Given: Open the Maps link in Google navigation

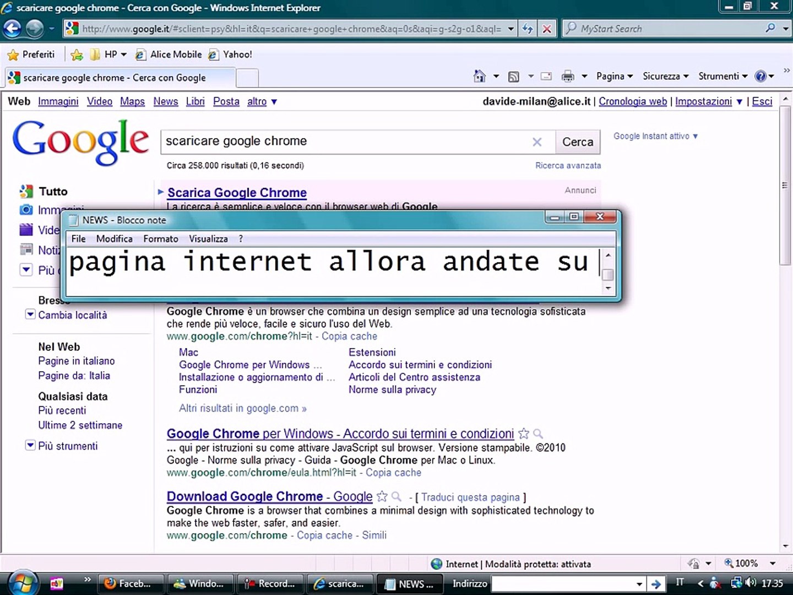Looking at the screenshot, I should point(132,101).
